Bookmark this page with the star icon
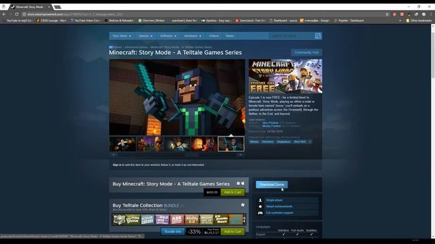The height and width of the screenshot is (244, 435). point(387,14)
